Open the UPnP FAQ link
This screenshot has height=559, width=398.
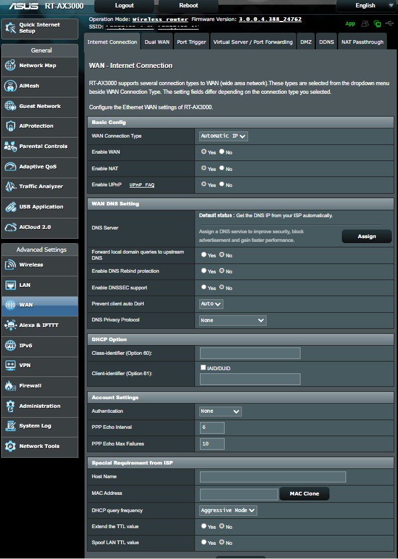click(x=142, y=185)
